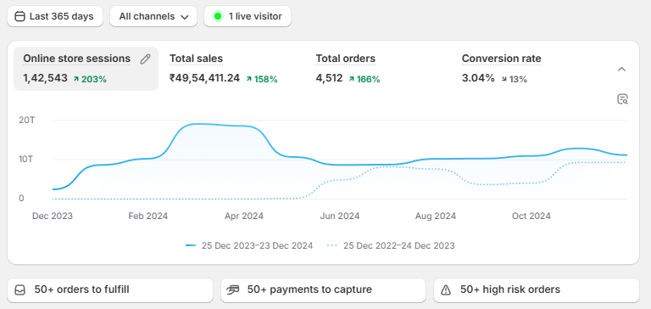Select the Total sales metric
Viewport: 651px width, 309px height.
pyautogui.click(x=224, y=69)
